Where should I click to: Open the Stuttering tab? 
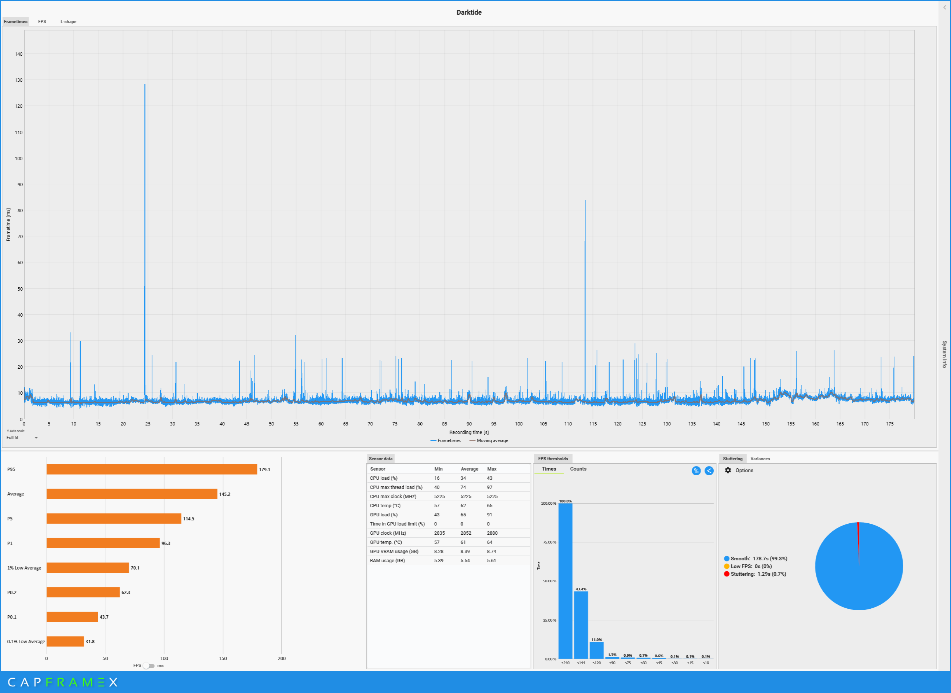tap(733, 459)
